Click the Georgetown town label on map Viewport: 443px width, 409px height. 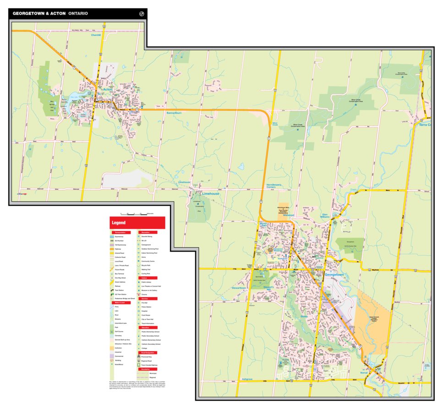[x=334, y=274]
